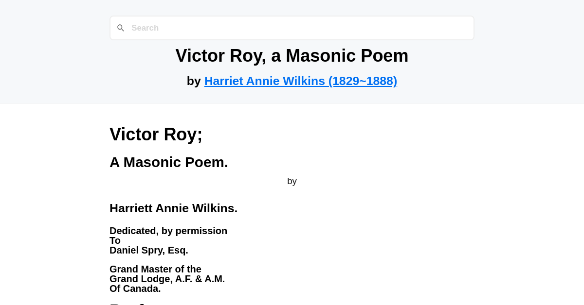This screenshot has width=584, height=305.
Task: Click the Grand Lodge, A.F. & A.M. text
Action: [x=167, y=279]
